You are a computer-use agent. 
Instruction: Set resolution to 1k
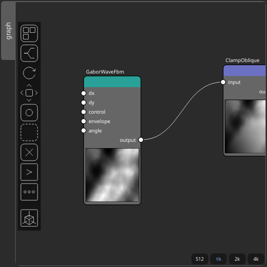point(219,259)
